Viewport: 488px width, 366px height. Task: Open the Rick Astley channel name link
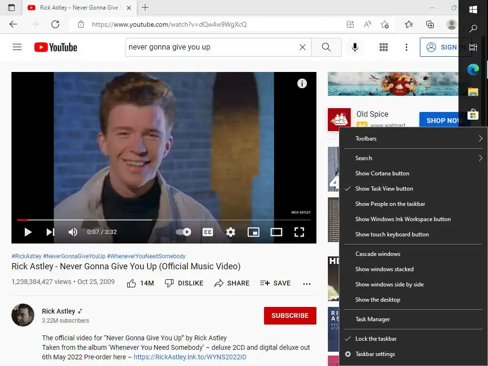pyautogui.click(x=59, y=311)
